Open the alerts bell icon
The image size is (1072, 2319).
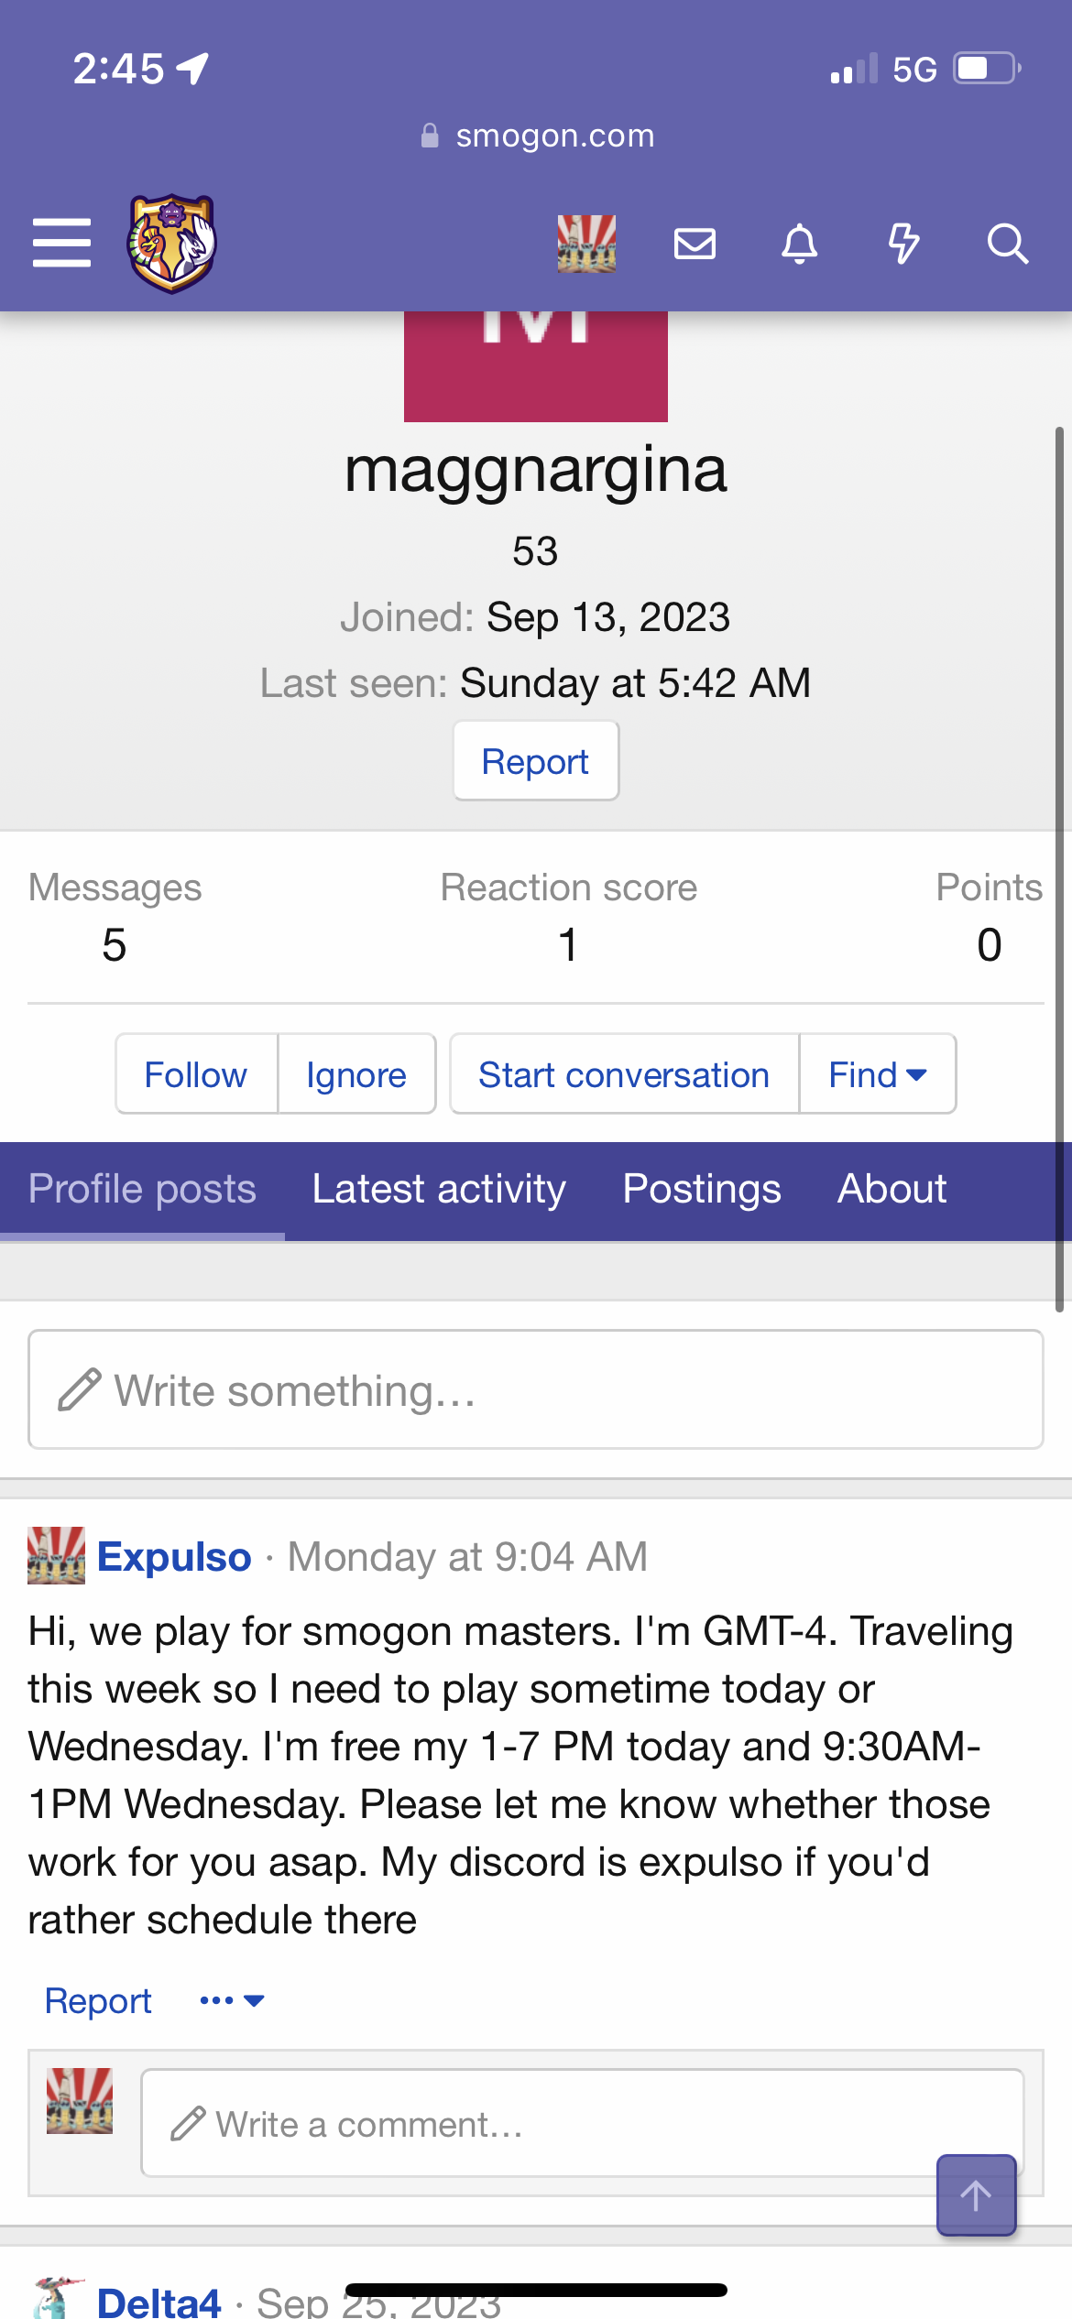(x=799, y=244)
